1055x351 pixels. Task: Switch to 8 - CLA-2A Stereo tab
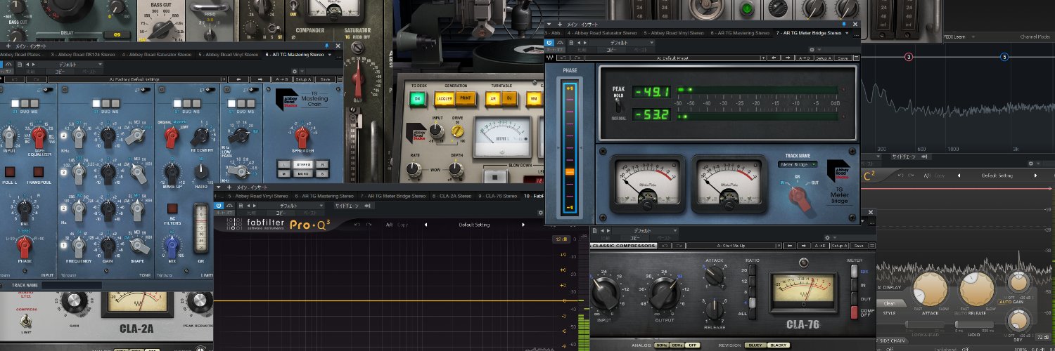(452, 196)
